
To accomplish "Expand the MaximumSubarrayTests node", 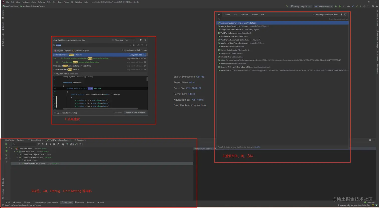I will coord(20,163).
